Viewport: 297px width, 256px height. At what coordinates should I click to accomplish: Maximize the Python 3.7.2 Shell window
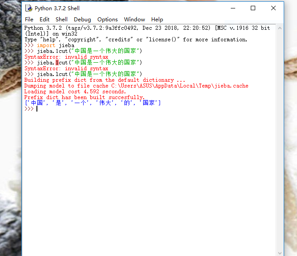point(253,8)
